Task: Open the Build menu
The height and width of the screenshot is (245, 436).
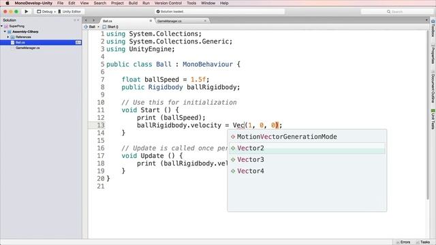Action: tap(133, 3)
